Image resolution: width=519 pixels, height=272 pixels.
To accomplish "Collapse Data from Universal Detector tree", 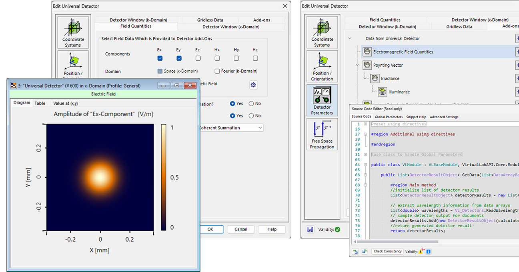I will tap(350, 39).
